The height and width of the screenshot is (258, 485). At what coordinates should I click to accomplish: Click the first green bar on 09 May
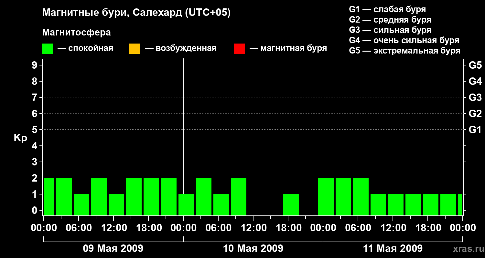[x=49, y=196]
